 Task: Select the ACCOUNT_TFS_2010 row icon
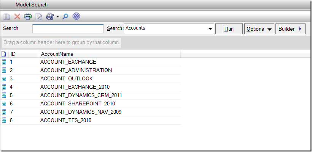4,120
